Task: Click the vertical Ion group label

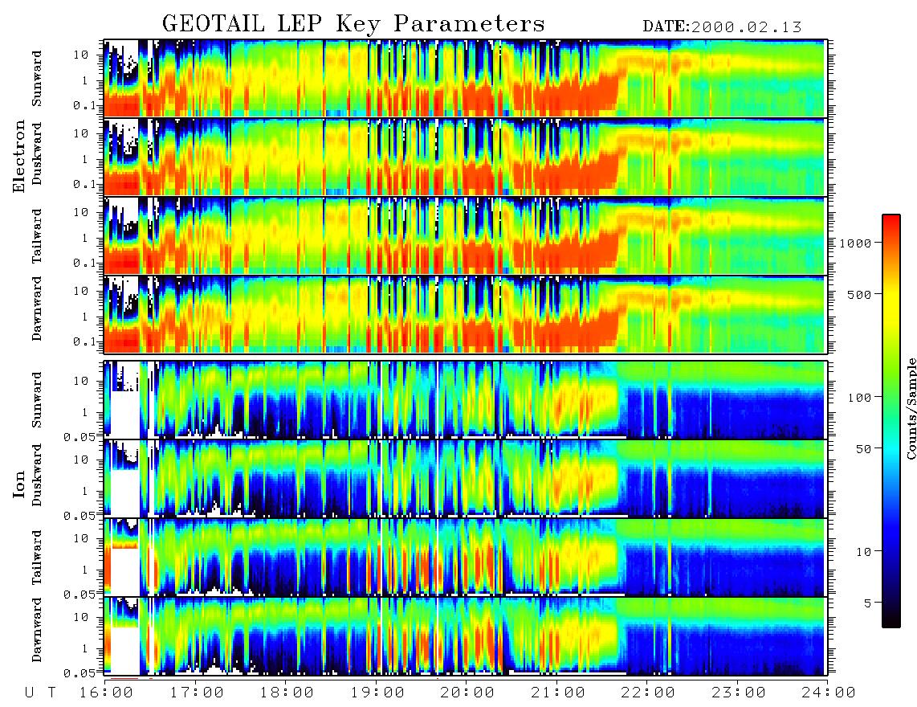Action: (19, 485)
